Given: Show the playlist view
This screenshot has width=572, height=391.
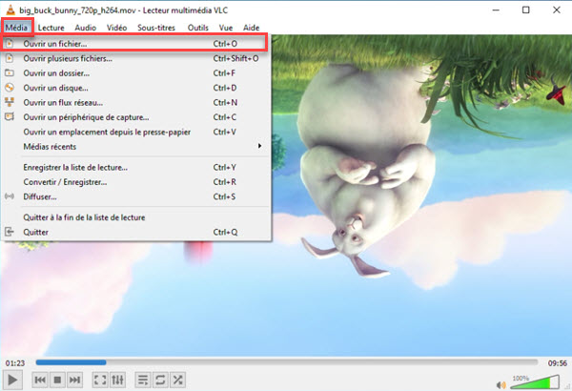Looking at the screenshot, I should click(143, 381).
